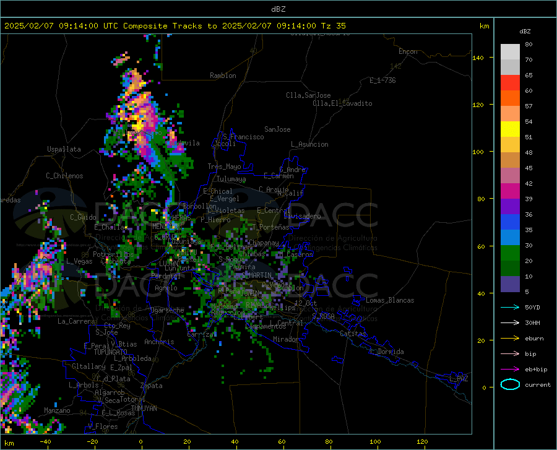Viewport: 557px width, 450px height.
Task: Click the '80' value atop the color scale
Action: (x=529, y=45)
